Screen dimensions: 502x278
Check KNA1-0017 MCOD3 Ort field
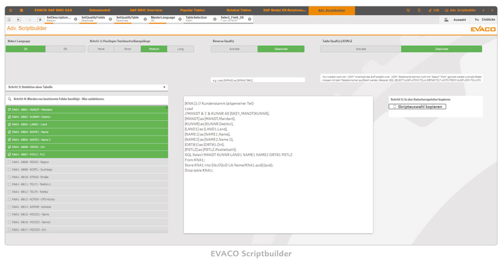[x=87, y=229]
